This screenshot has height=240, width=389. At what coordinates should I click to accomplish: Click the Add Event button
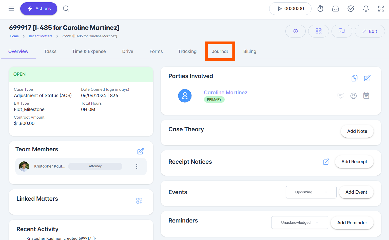tap(356, 192)
